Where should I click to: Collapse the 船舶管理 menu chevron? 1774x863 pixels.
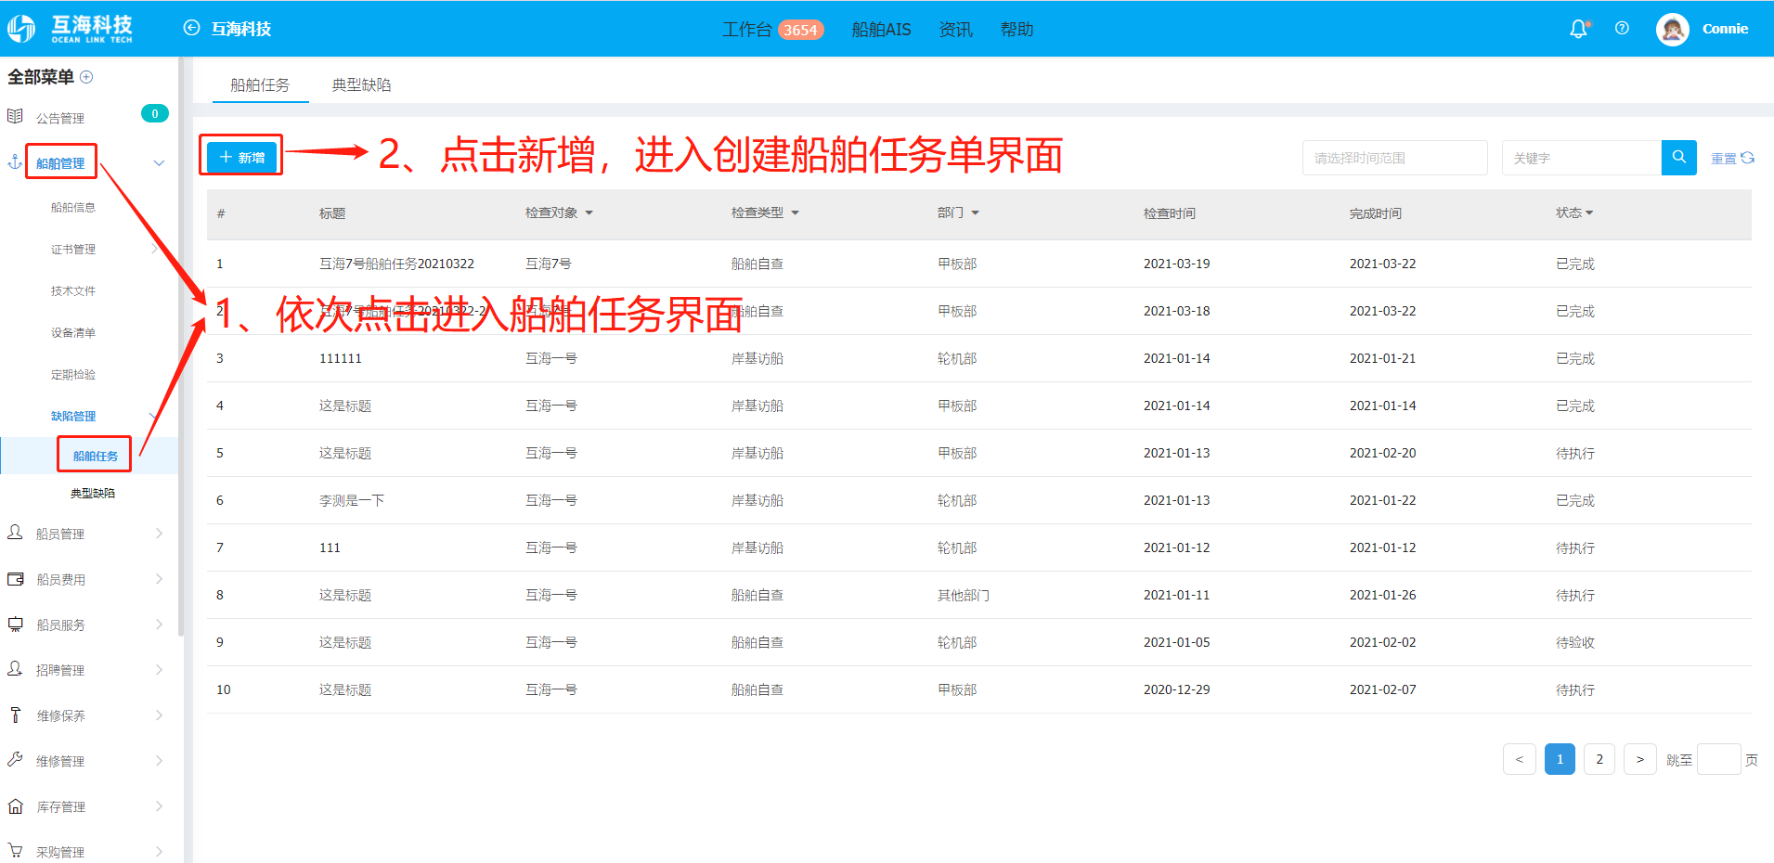click(159, 163)
